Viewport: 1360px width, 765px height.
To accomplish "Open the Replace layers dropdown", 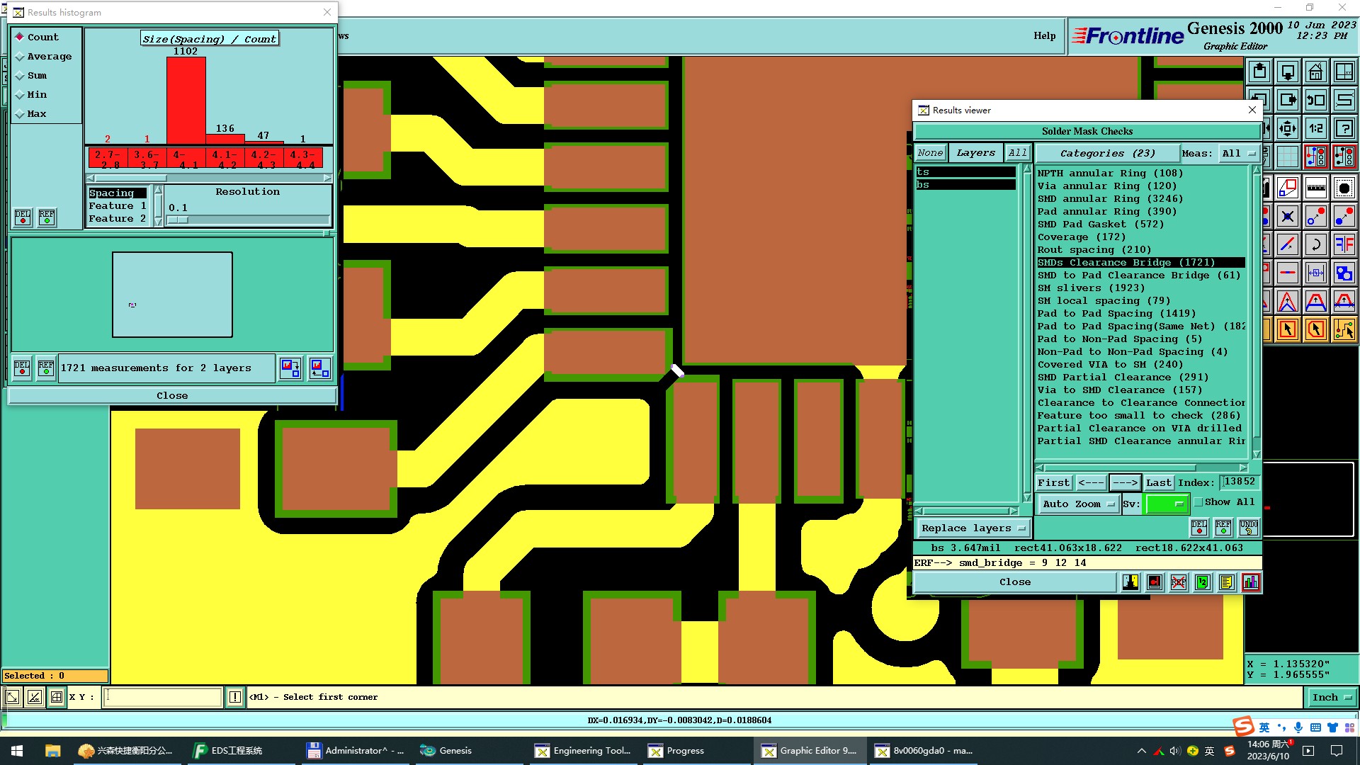I will (973, 528).
